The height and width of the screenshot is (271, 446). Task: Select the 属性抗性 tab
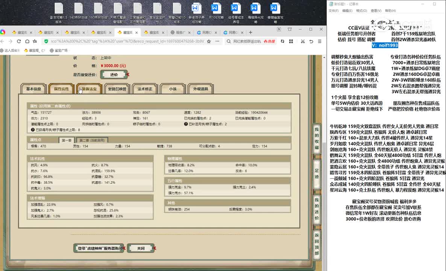coord(61,89)
